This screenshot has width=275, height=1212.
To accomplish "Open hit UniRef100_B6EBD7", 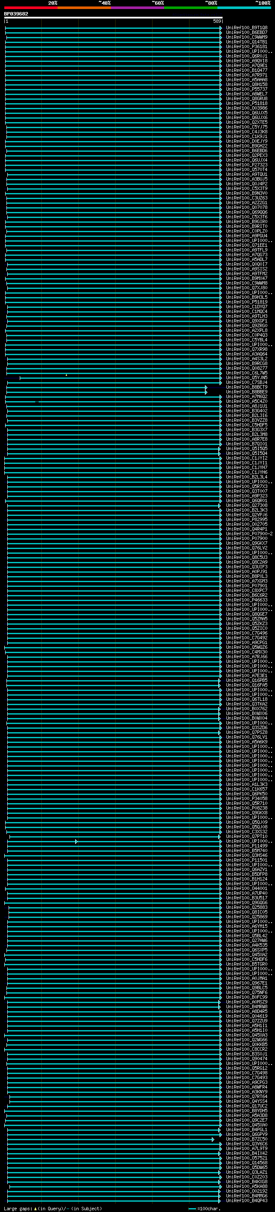I will coord(246,33).
